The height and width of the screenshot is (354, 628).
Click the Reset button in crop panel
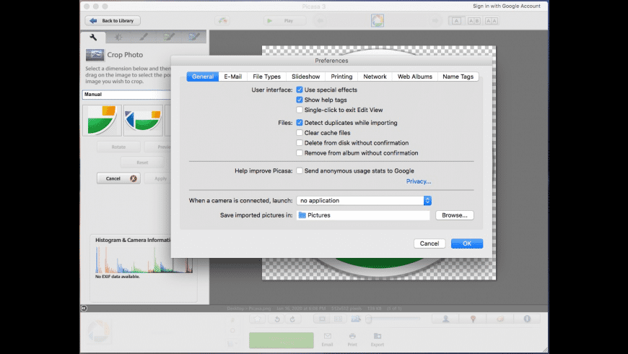coord(142,163)
